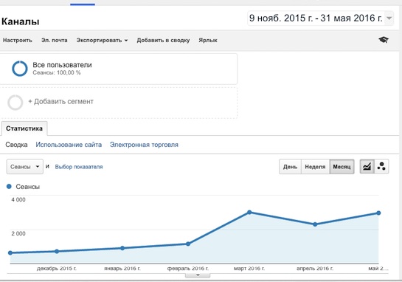This screenshot has height=282, width=402.
Task: Click the январь 2016 г. axis label
Action: pyautogui.click(x=122, y=269)
